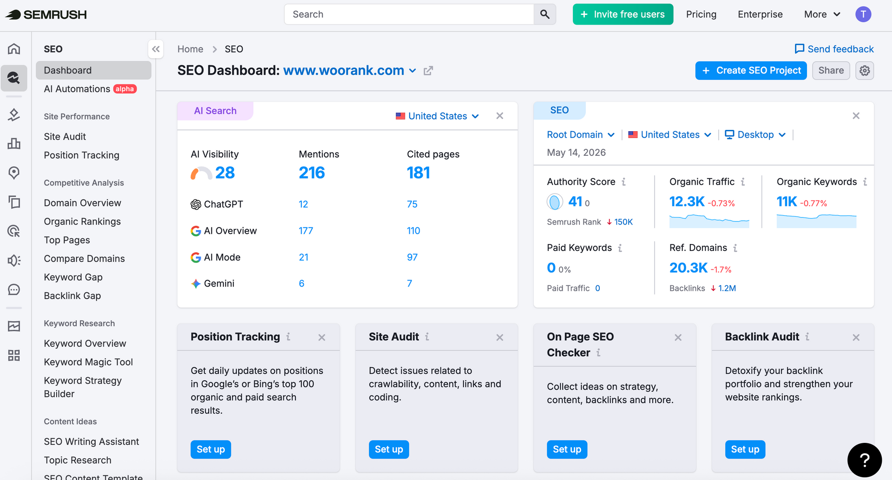Open the chat bubble Social rail icon

(14, 290)
